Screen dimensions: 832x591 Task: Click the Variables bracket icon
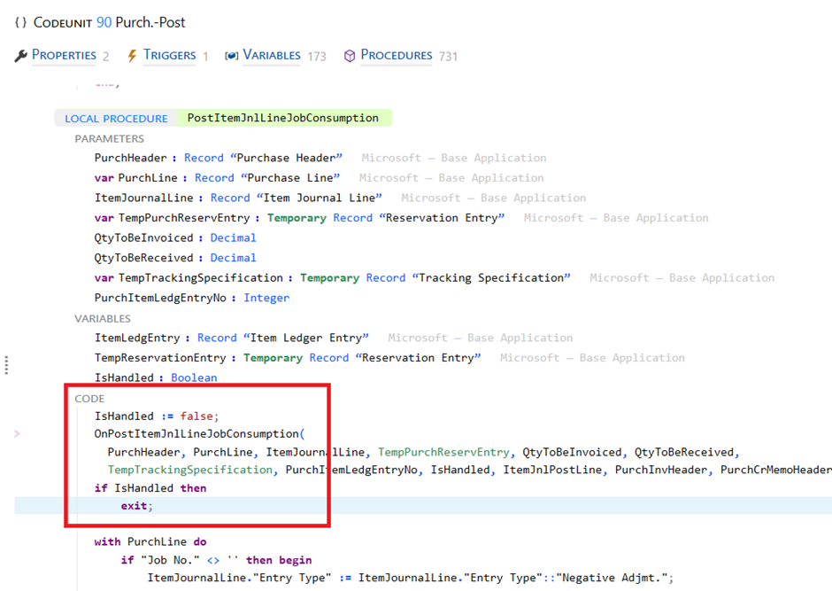click(x=232, y=56)
